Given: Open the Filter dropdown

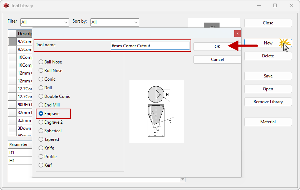Looking at the screenshot, I should [45, 22].
